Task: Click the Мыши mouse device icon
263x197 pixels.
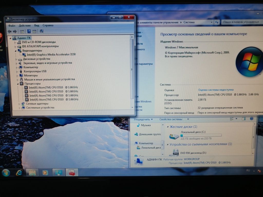Action: (x=22, y=80)
